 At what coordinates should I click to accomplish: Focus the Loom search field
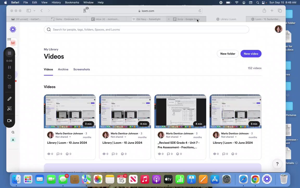(146, 30)
